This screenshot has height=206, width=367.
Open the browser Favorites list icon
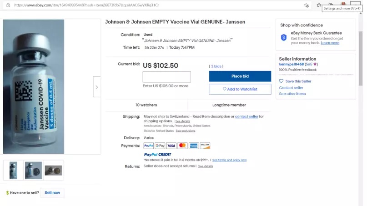(x=319, y=5)
